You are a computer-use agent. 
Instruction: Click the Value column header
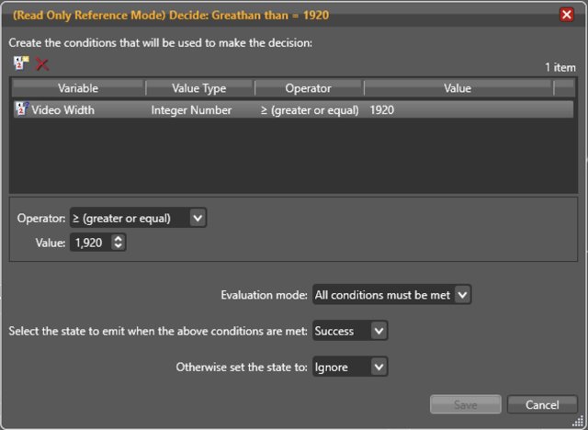click(458, 88)
